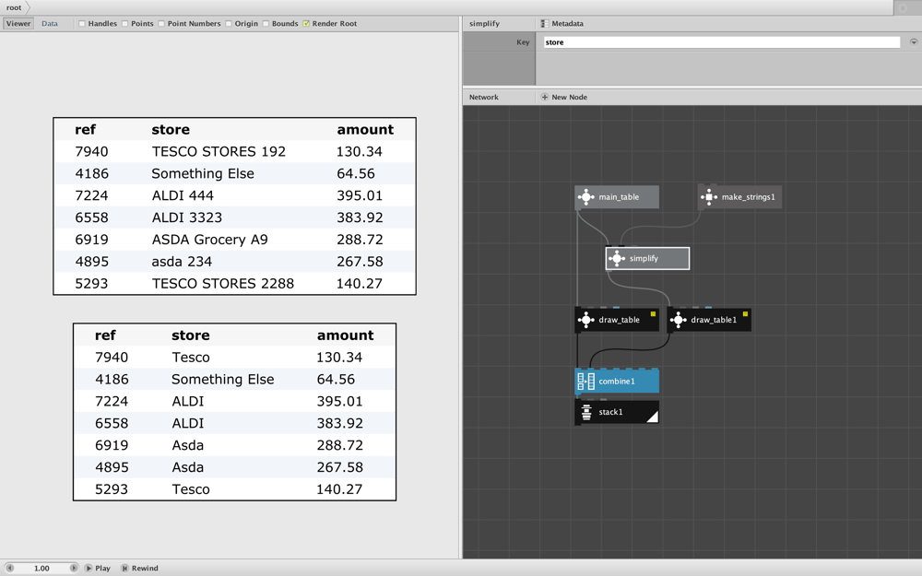Select the make_strings1 node icon
This screenshot has width=922, height=576.
(708, 197)
